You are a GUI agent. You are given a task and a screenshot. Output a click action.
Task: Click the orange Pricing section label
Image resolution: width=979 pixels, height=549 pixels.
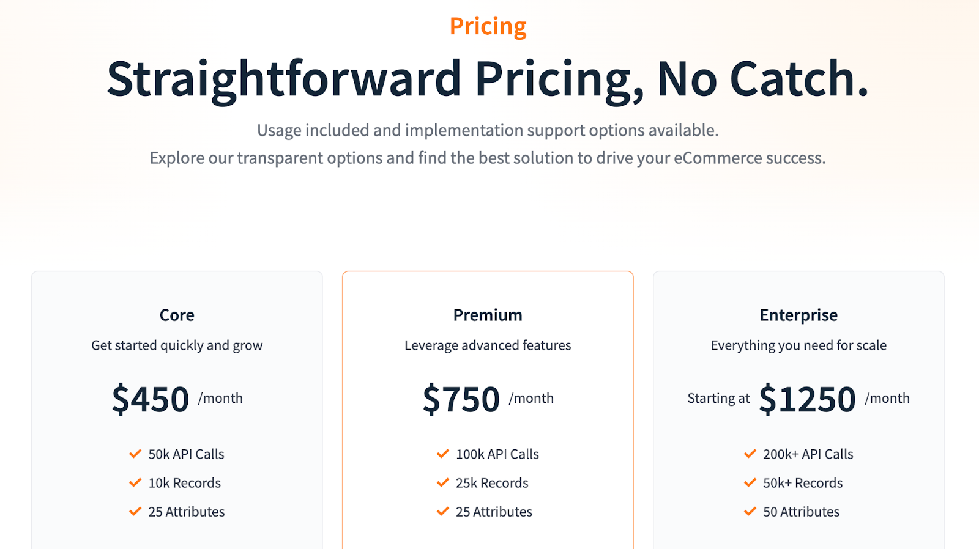tap(488, 26)
